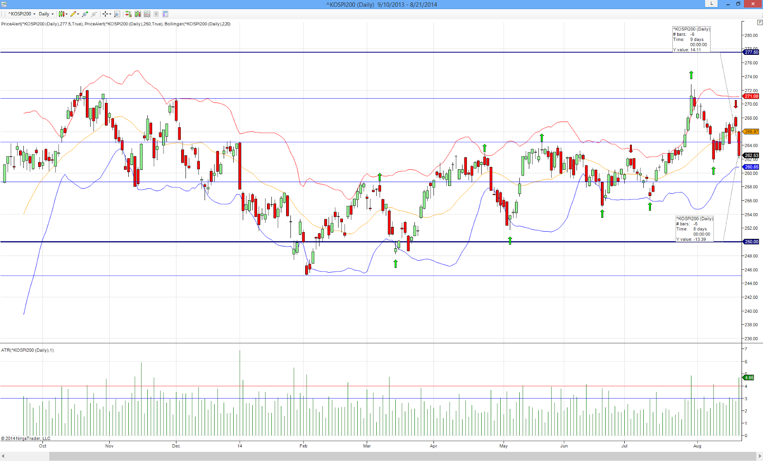The height and width of the screenshot is (461, 763).
Task: Select the pencil drawing tools icon
Action: click(73, 14)
